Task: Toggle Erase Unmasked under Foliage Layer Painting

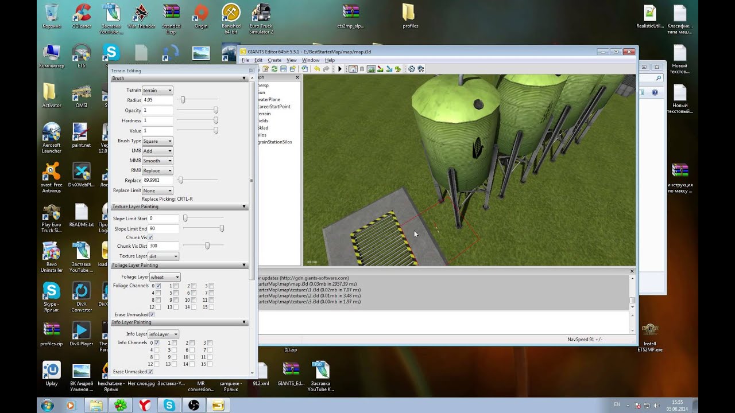Action: [x=152, y=314]
